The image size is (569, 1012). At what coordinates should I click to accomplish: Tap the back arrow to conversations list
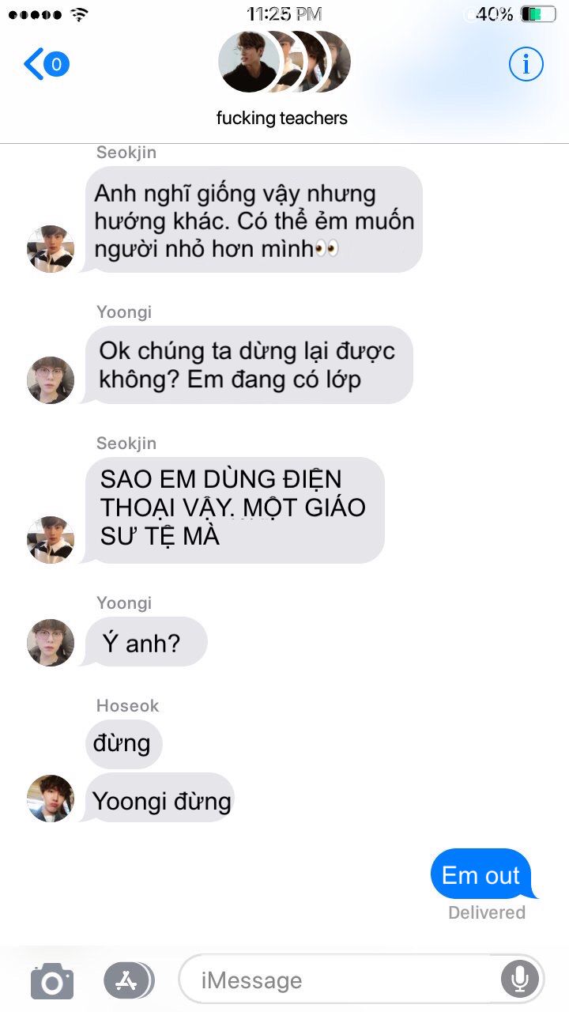click(34, 64)
